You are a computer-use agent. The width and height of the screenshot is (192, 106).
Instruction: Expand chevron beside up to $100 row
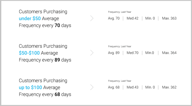coord(92,87)
